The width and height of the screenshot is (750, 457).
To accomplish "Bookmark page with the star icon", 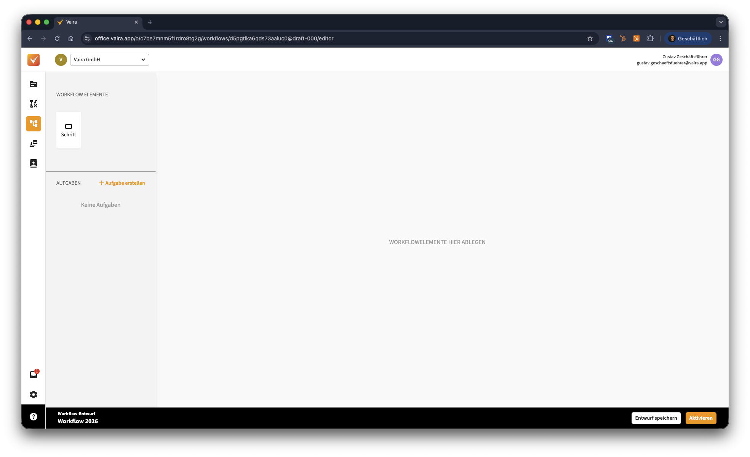I will click(x=590, y=38).
